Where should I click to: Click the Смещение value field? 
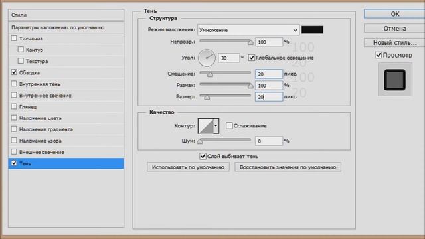[x=269, y=74]
